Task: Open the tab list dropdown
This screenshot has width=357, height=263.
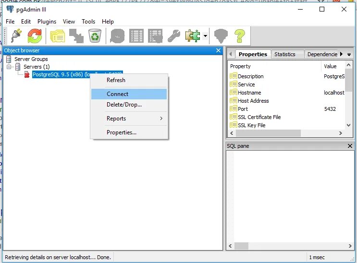Action: (349, 55)
